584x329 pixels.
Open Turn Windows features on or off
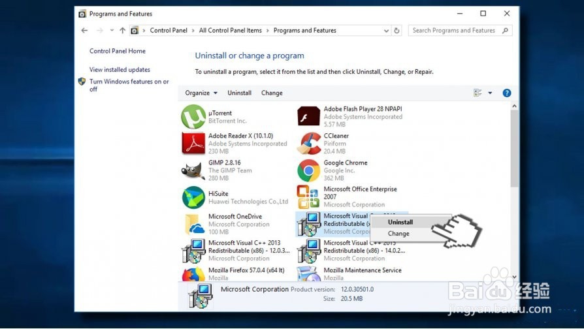[129, 86]
